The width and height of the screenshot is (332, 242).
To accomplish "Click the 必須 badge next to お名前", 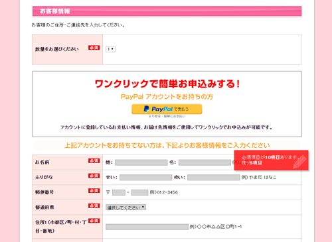I will [94, 160].
